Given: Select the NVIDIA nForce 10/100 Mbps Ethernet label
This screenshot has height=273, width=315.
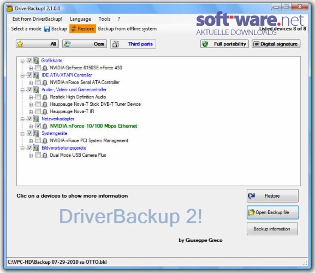Looking at the screenshot, I should click(93, 126).
